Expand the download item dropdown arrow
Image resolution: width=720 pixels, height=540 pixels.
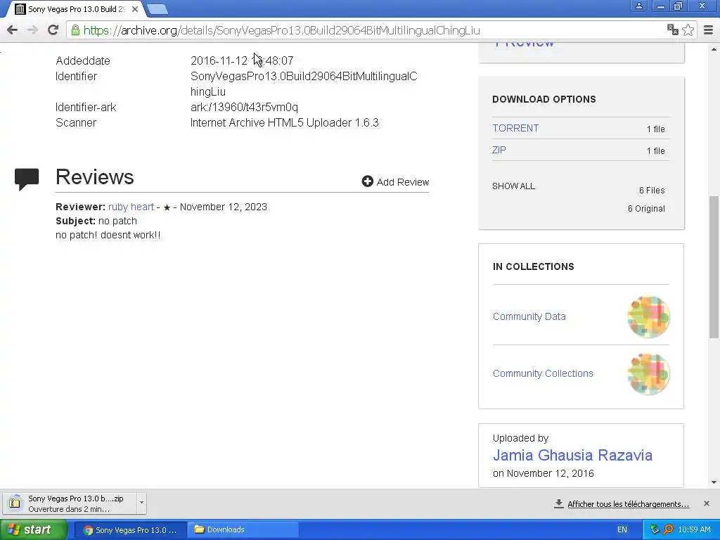coord(141,503)
